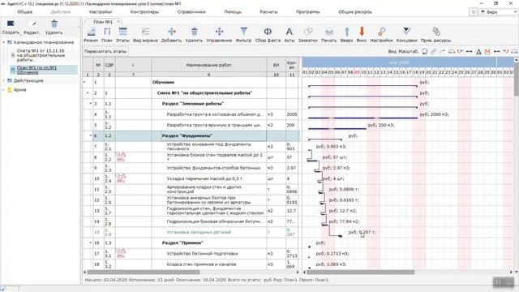The height and width of the screenshot is (292, 519).
Task: Click the red marker icon in row 10
Action: [121, 178]
